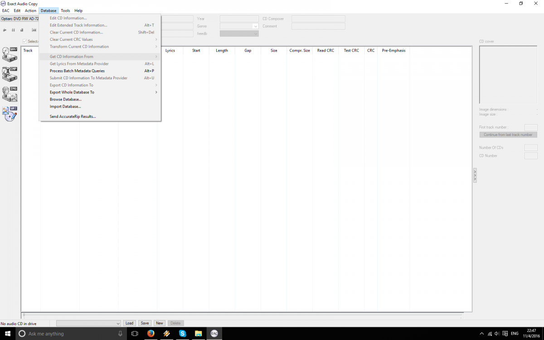Click the Copy Selected Tracks Compressed CMP icon
Screen dimensions: 544x340
[x=10, y=74]
